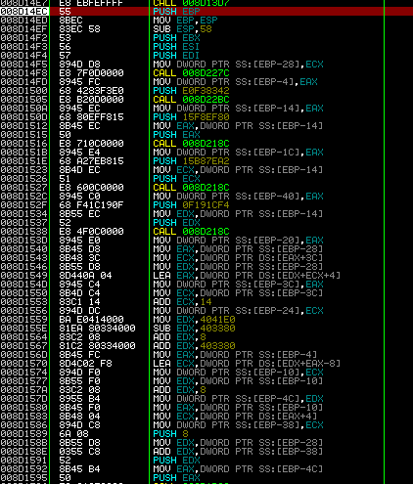Click the MOV [EBP-40],EAX instruction
Viewport: 413px width, 484px height.
238,197
